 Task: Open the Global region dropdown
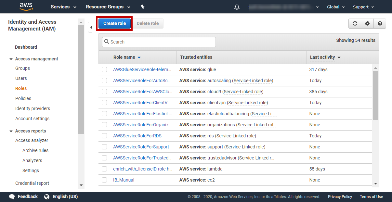[x=336, y=7]
